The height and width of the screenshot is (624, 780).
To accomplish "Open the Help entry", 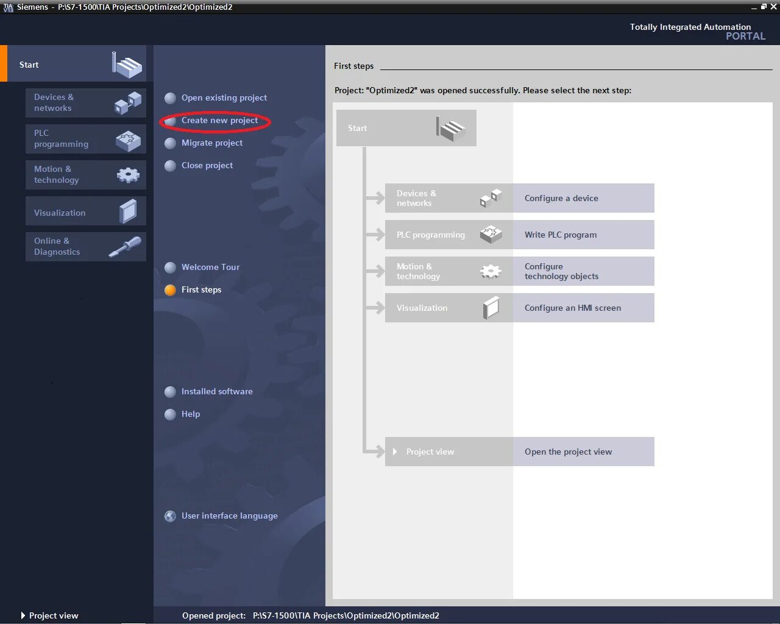I will click(x=191, y=414).
